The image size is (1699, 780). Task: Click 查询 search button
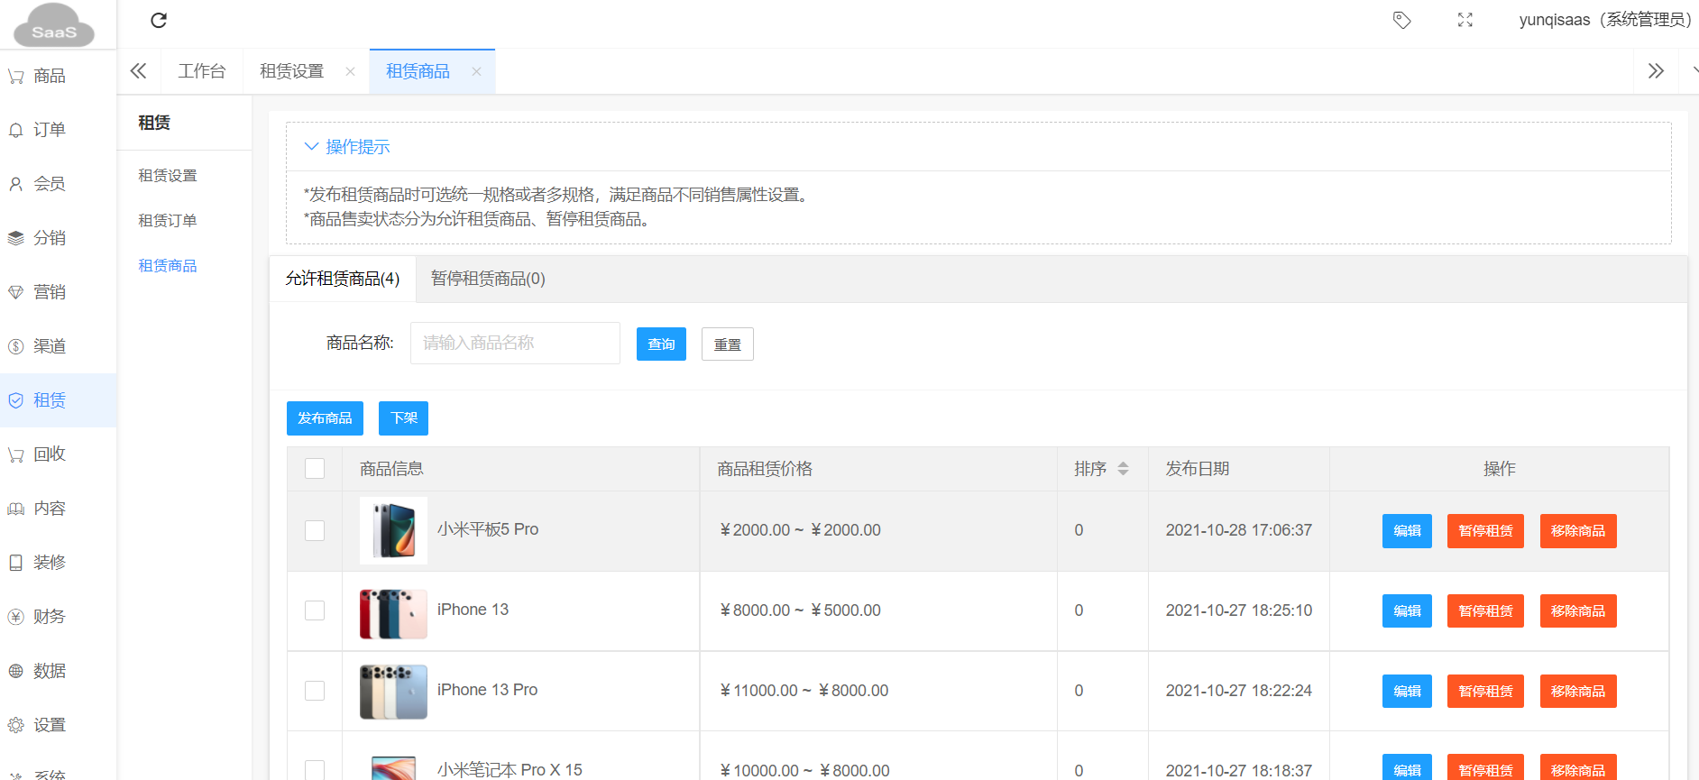point(661,344)
